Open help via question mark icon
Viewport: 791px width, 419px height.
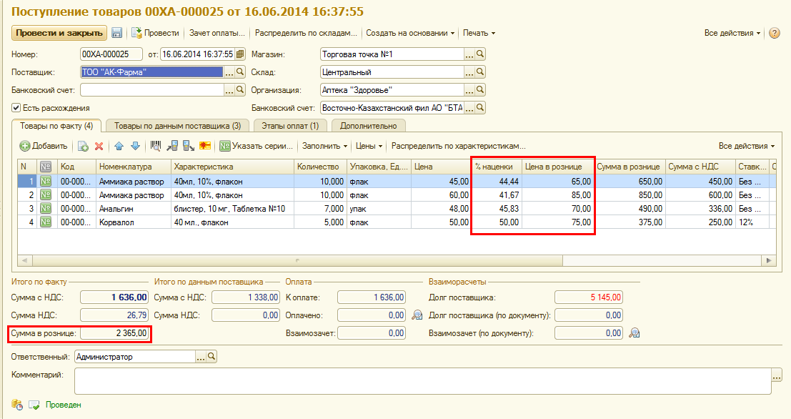coord(774,33)
